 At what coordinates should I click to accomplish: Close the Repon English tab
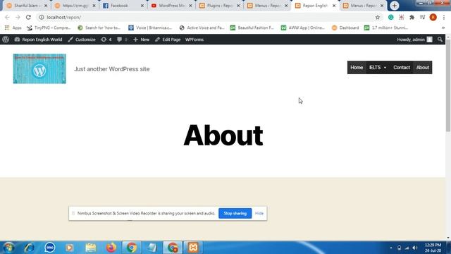tap(334, 6)
